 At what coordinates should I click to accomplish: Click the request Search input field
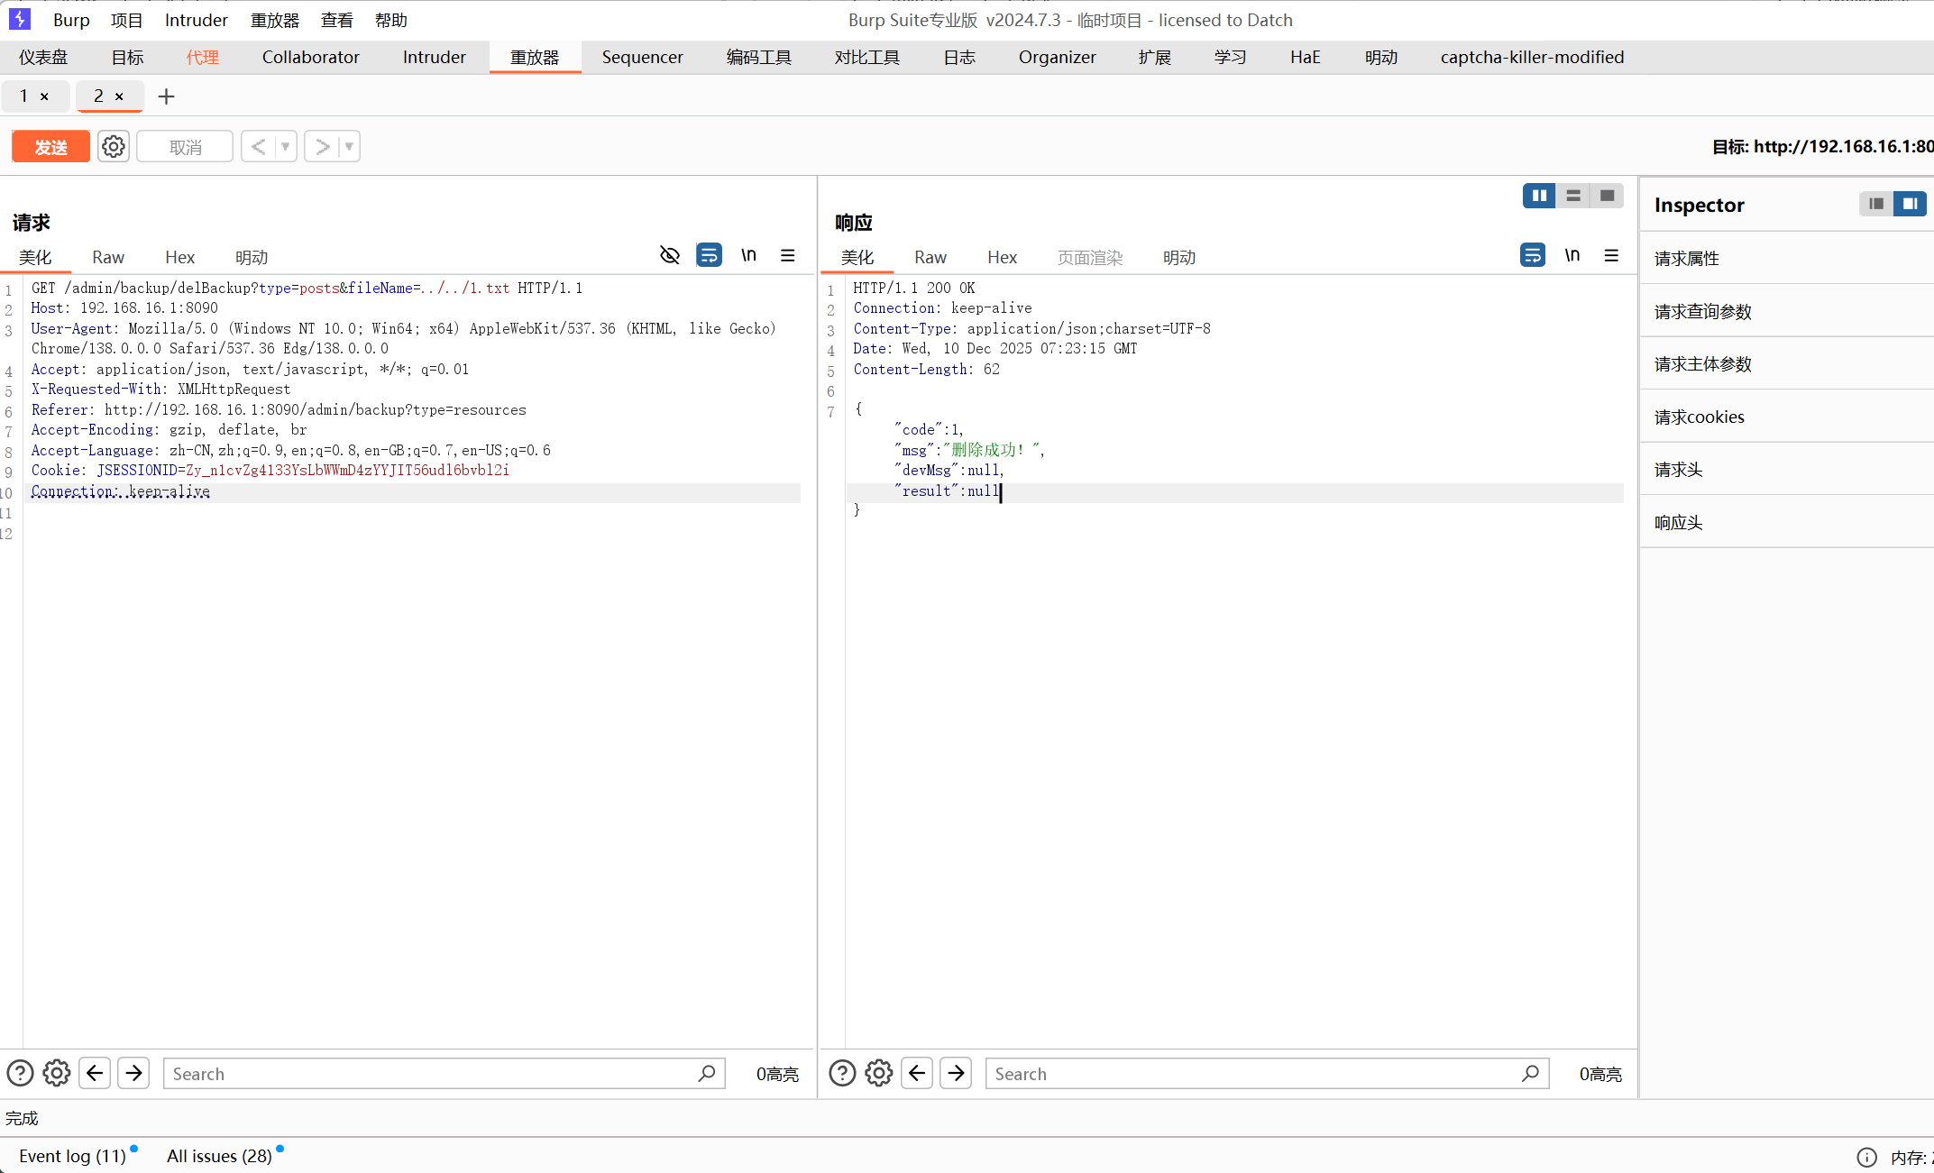click(x=433, y=1073)
